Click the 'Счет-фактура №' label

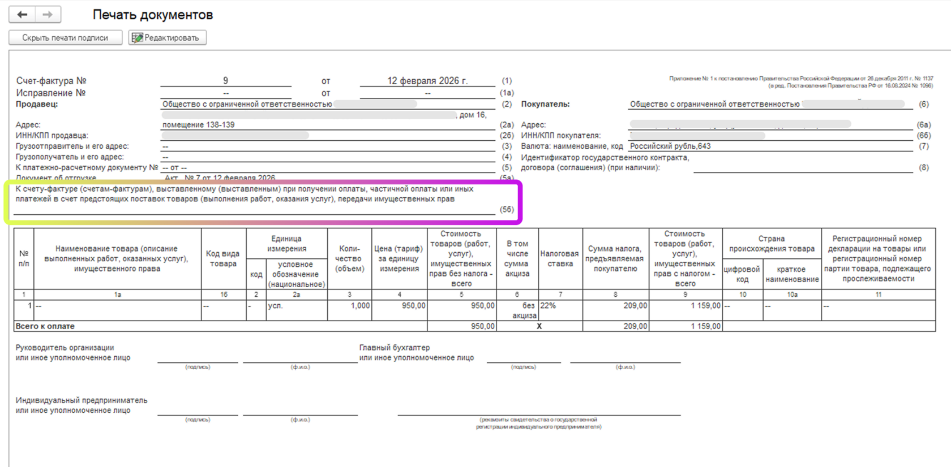click(51, 81)
